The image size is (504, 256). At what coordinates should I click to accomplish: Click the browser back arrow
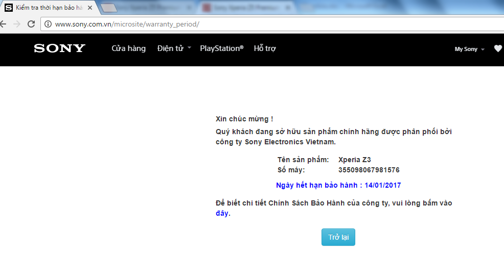(x=3, y=24)
